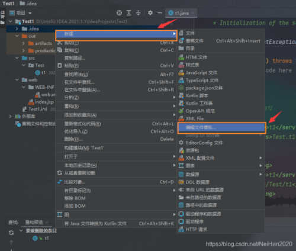This screenshot has width=296, height=251.
Task: Choose 粘贴(P) from the context menu
Action: 116,66
